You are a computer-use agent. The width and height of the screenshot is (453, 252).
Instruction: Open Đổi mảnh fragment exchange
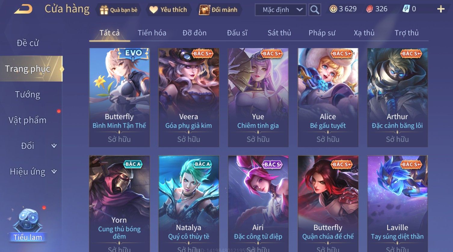pyautogui.click(x=204, y=10)
